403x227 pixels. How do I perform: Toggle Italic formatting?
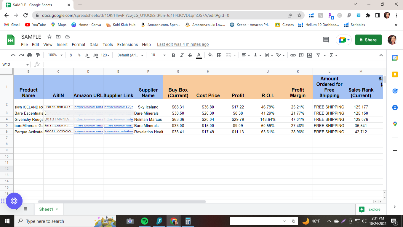(x=182, y=55)
